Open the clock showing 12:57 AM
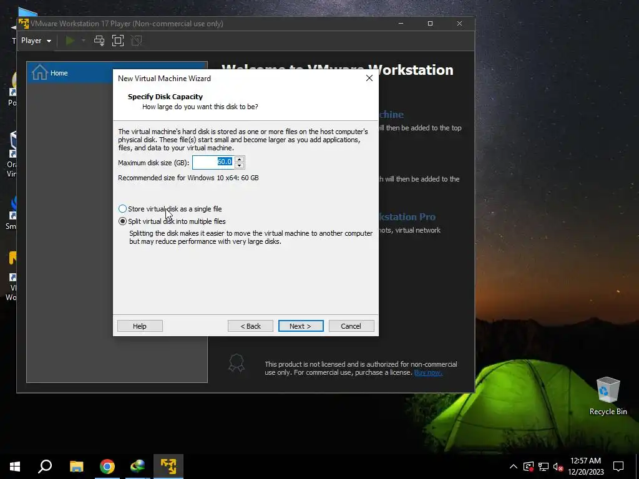Image resolution: width=639 pixels, height=479 pixels. click(585, 467)
